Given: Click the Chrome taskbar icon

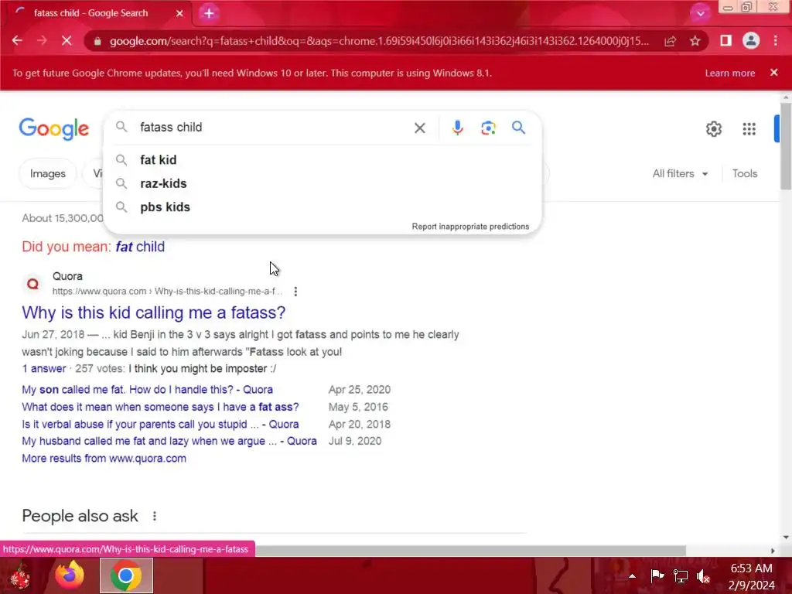Looking at the screenshot, I should [126, 575].
